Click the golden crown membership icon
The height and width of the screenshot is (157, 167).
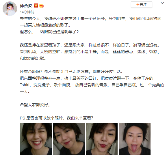41,5
